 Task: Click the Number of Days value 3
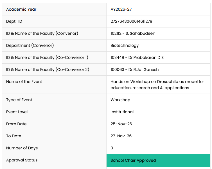click(112, 148)
